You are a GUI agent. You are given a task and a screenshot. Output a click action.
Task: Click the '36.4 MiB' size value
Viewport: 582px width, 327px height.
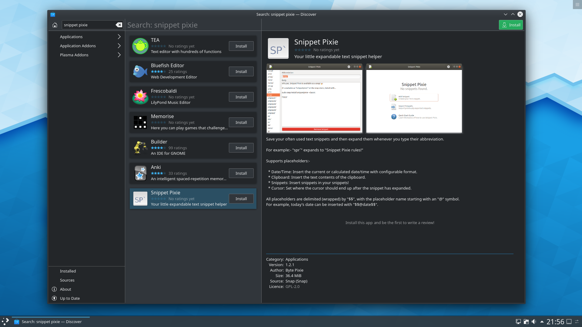(293, 276)
